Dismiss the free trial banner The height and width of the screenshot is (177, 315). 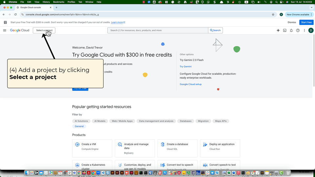point(292,22)
